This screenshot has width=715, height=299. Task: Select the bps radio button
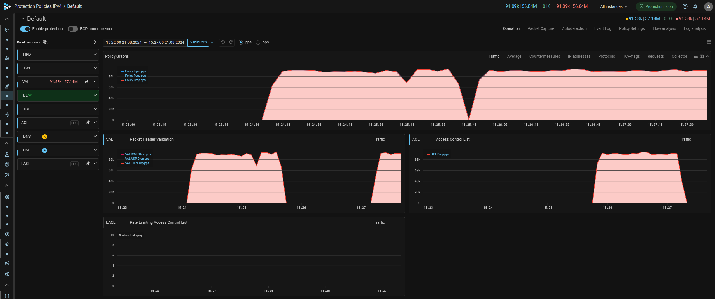coord(258,42)
